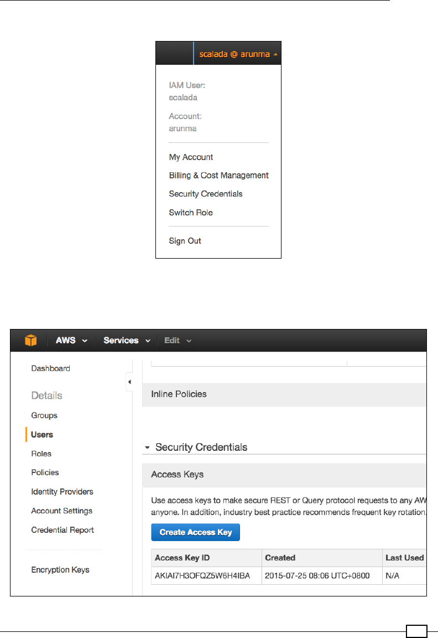
Task: Open the Edit dropdown menu
Action: (178, 341)
